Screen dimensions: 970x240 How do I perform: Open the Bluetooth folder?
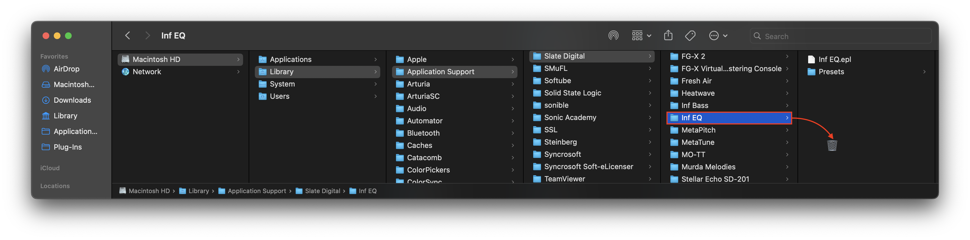(454, 133)
